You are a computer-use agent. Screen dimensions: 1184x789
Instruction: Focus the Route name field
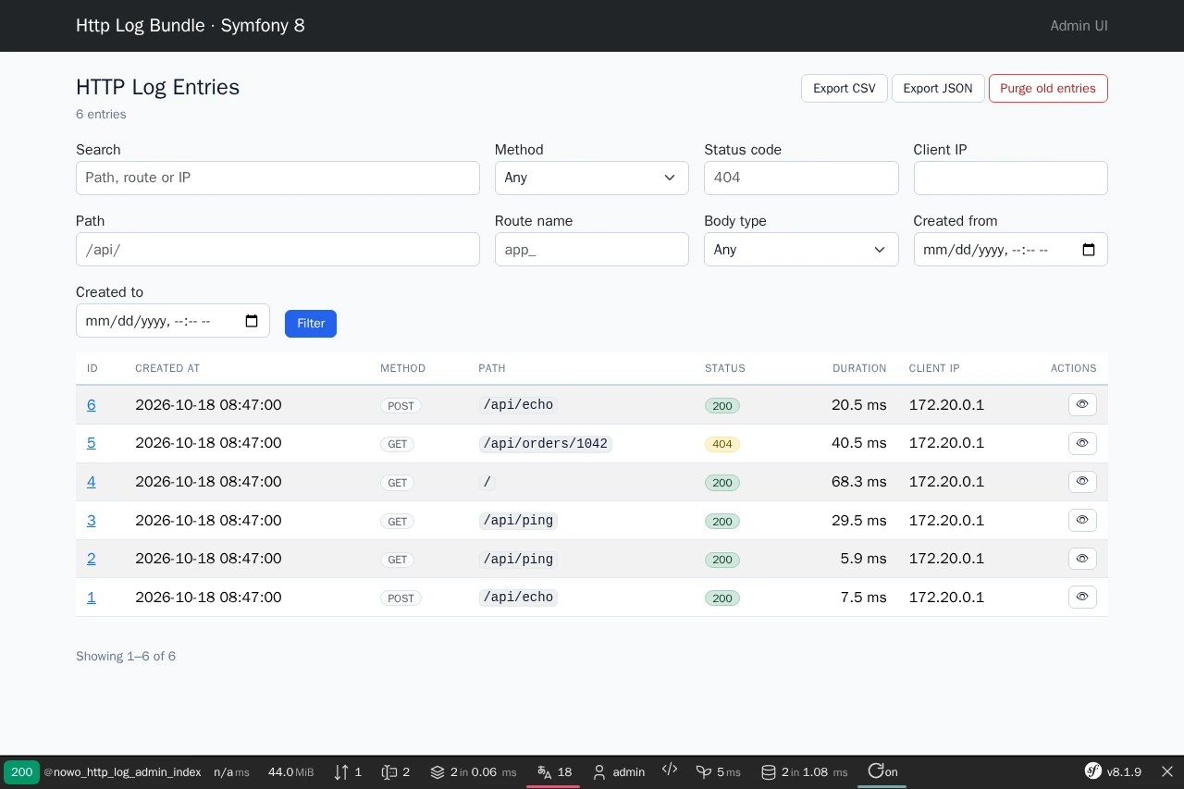coord(592,250)
